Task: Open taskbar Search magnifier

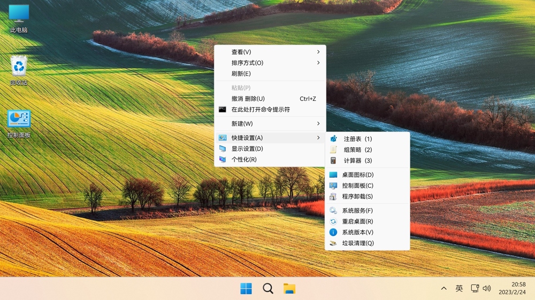Action: click(x=268, y=289)
